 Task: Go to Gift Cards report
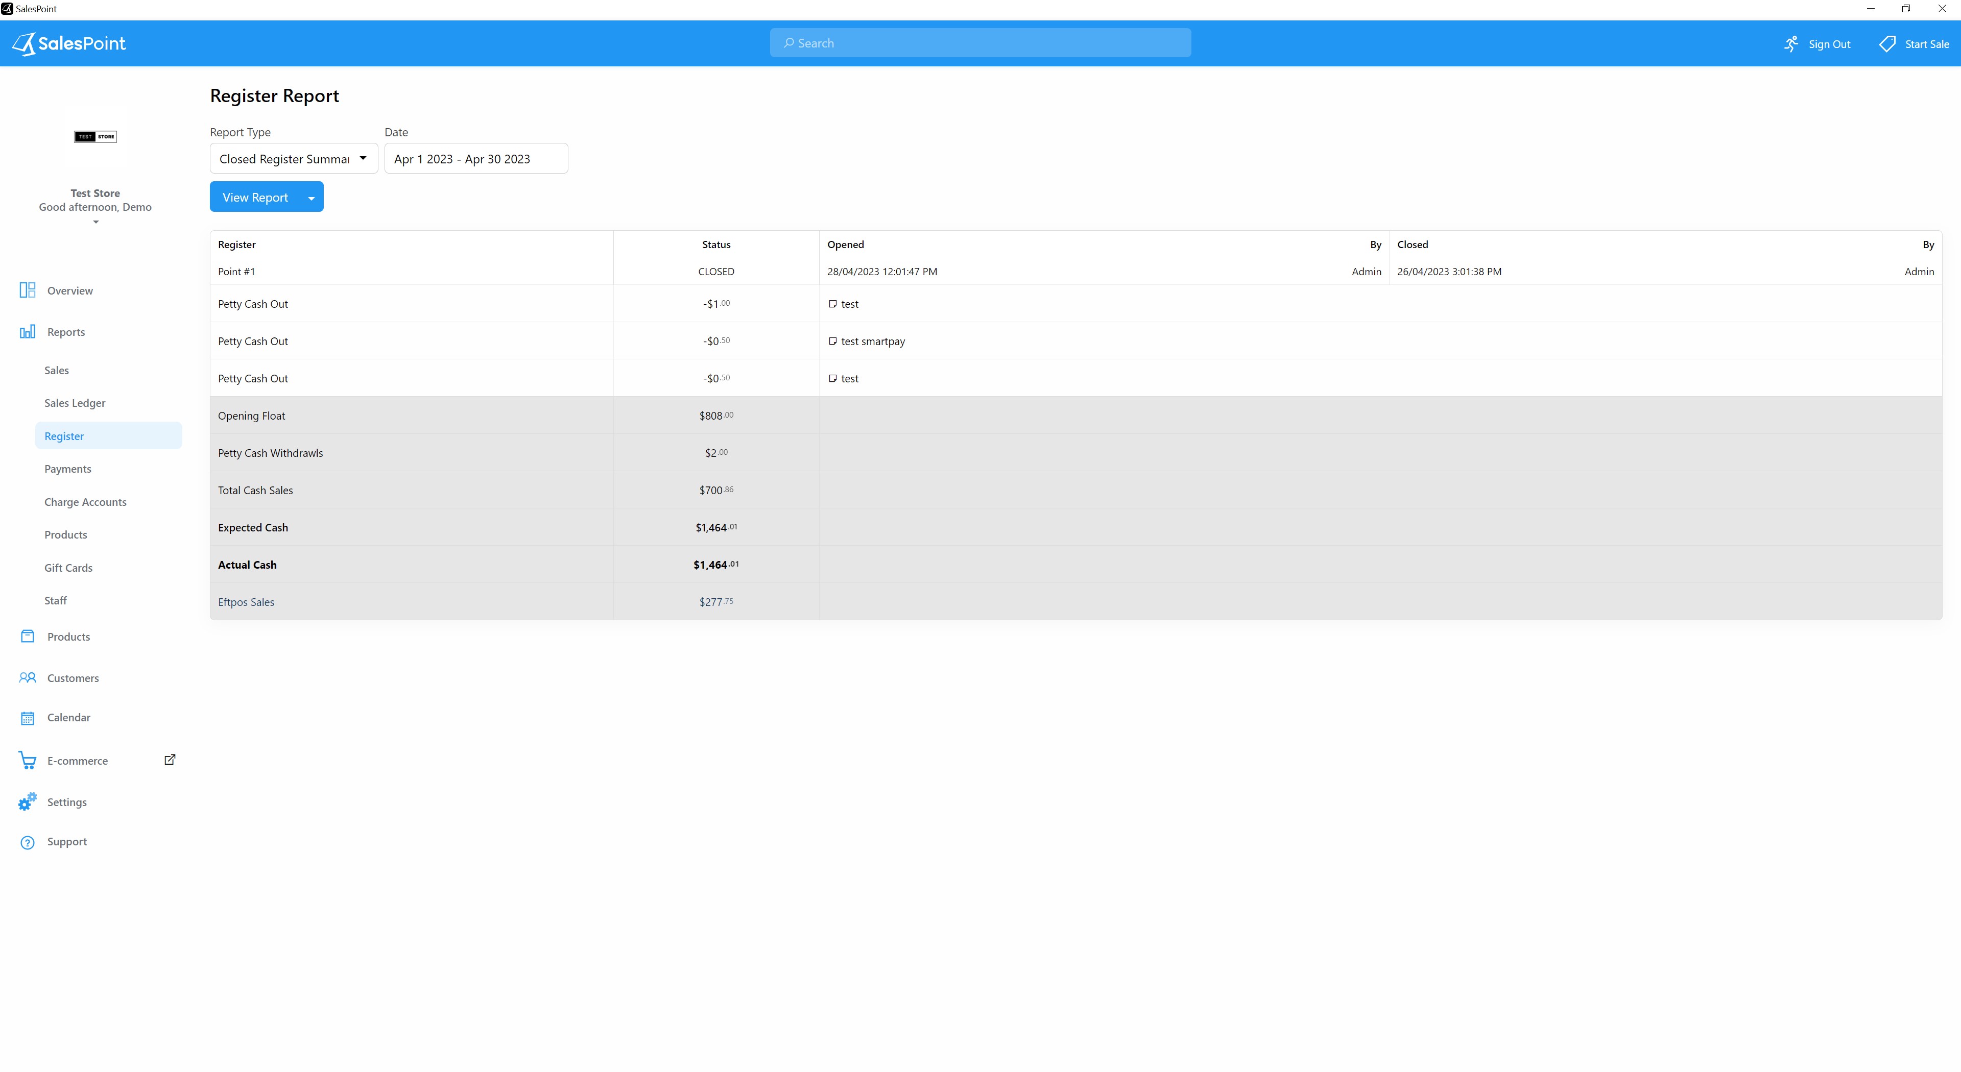pos(68,568)
